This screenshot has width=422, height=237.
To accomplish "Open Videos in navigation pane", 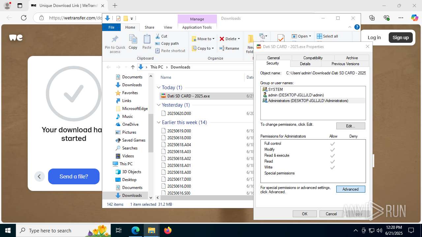I will [128, 156].
